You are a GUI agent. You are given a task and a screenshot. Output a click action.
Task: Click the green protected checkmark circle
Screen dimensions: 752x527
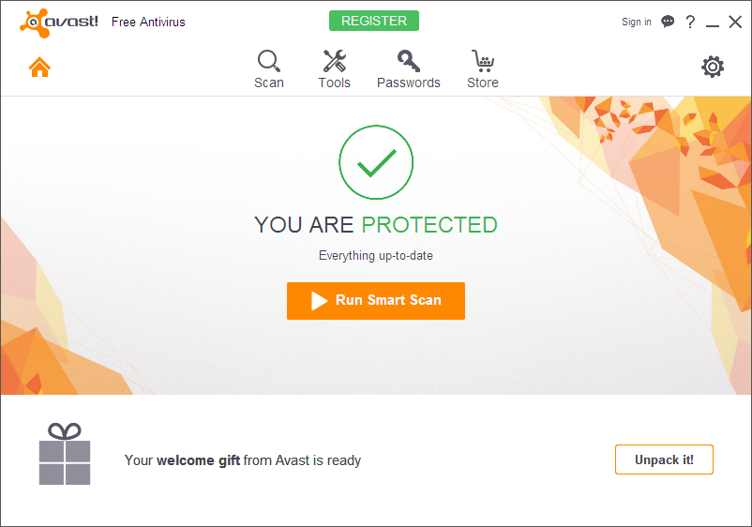coord(376,163)
